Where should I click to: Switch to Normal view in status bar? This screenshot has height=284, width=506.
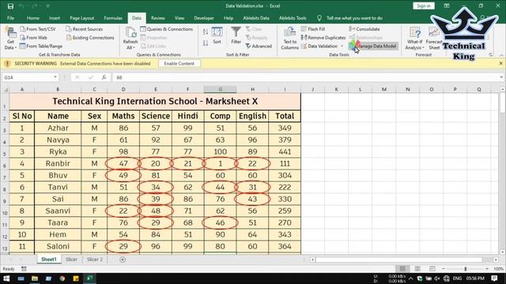[x=402, y=268]
